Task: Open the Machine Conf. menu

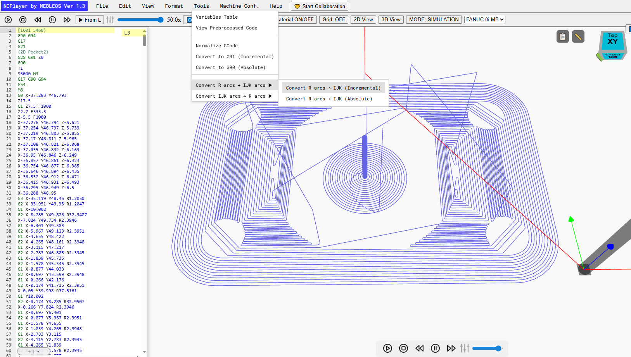Action: pos(239,6)
